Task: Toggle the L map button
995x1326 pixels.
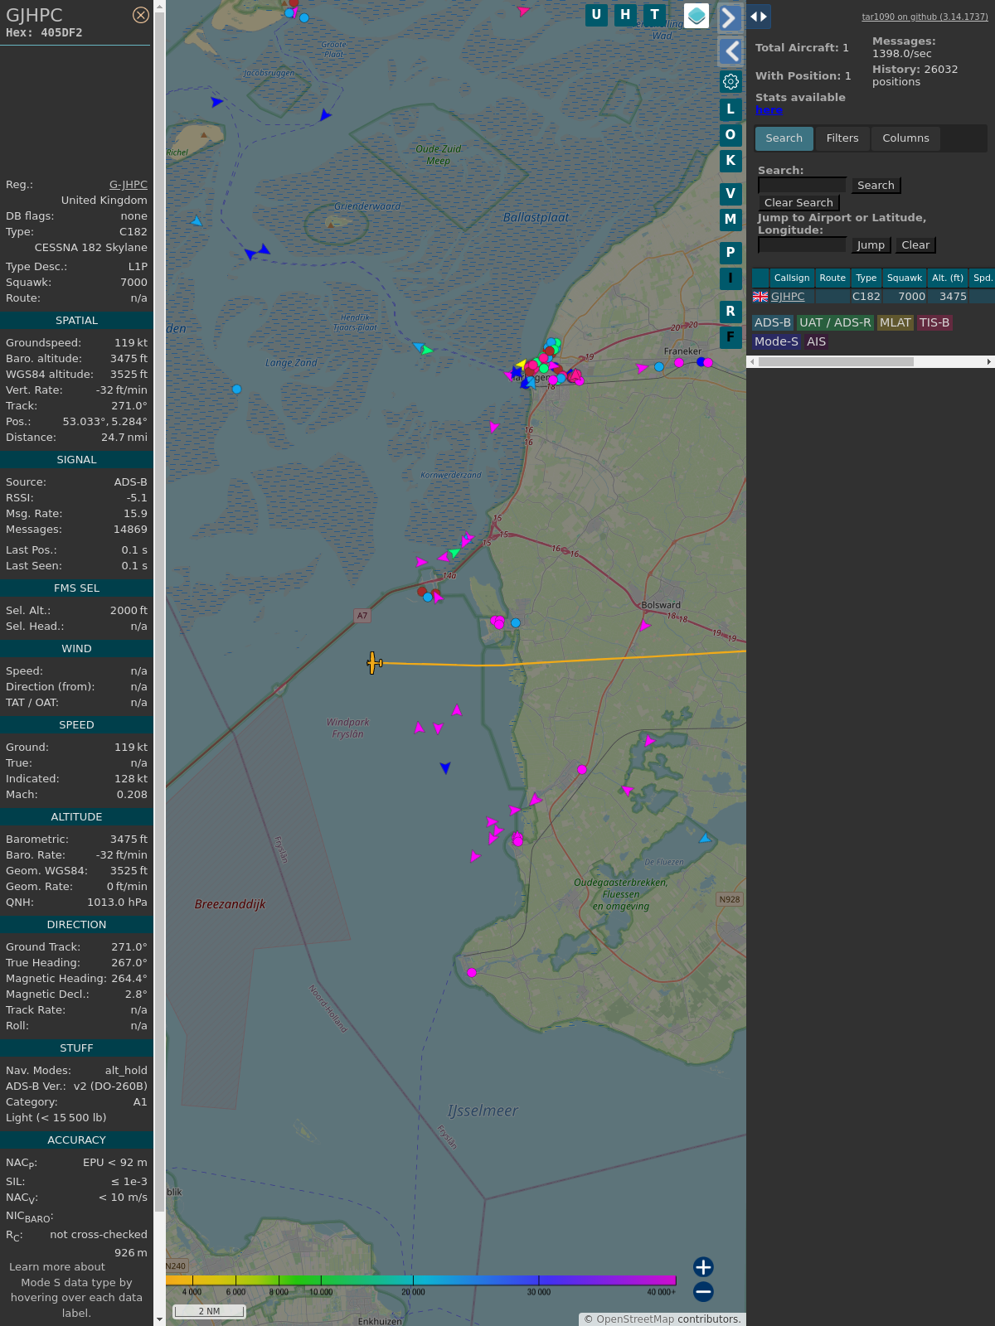Action: click(x=730, y=109)
